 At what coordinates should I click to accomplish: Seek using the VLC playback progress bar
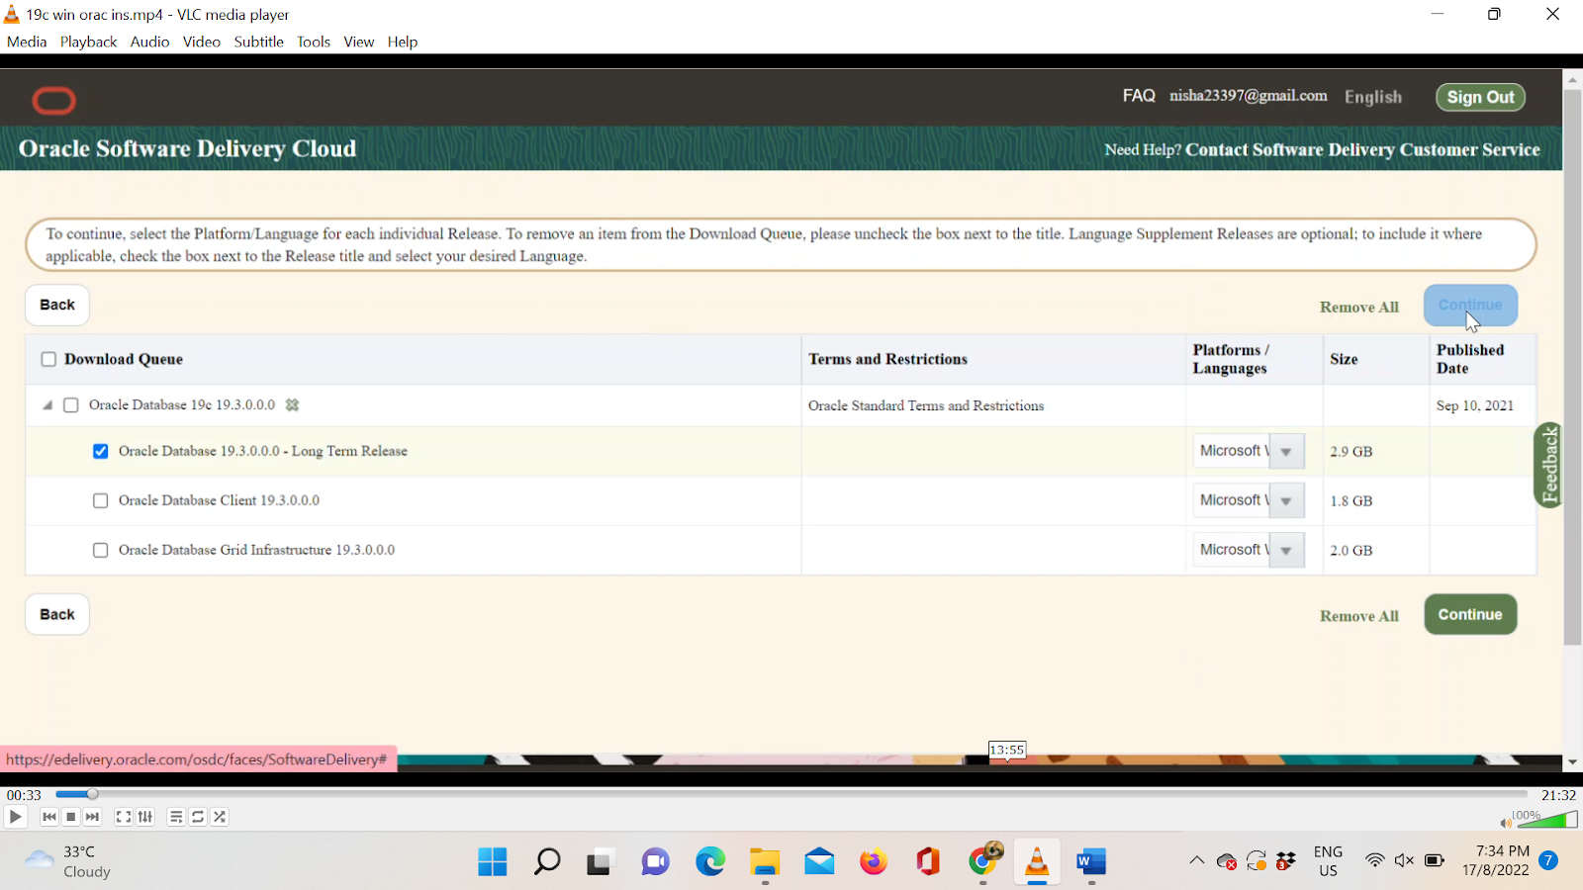pos(791,794)
